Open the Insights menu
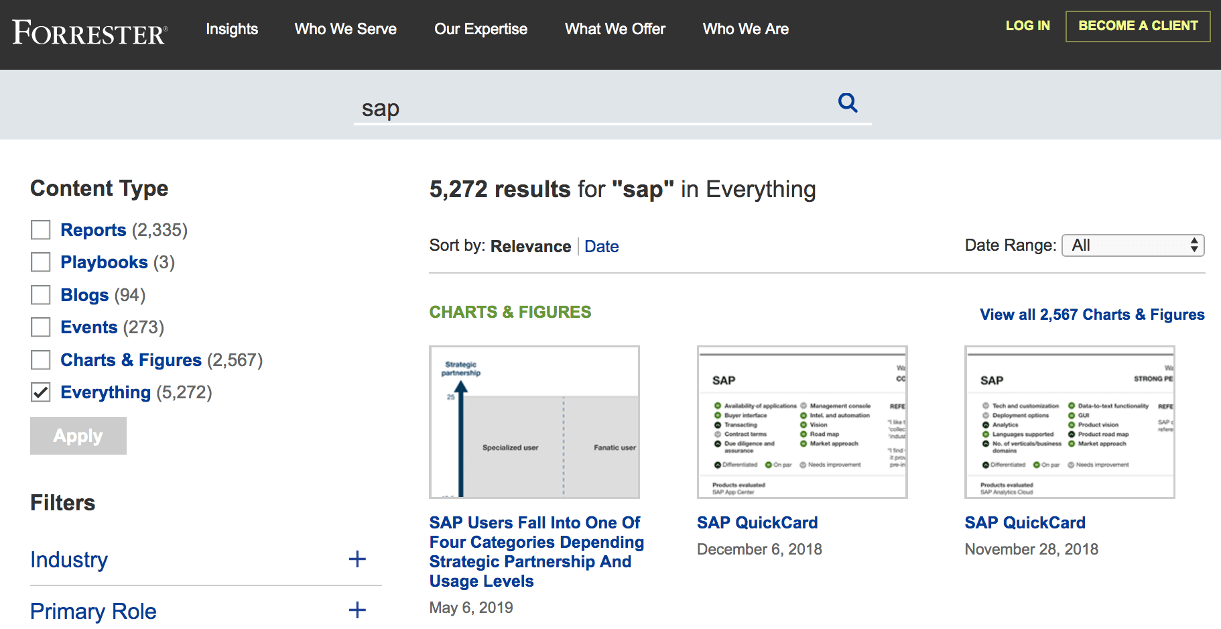 [x=232, y=29]
